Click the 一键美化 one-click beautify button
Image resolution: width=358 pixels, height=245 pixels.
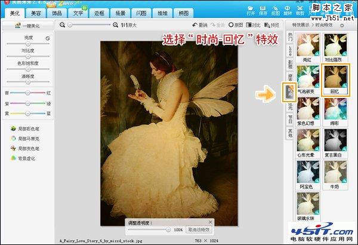click(x=27, y=26)
